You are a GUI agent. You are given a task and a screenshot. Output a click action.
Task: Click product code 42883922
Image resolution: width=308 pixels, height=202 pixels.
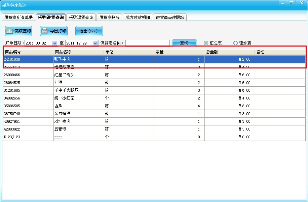[12, 129]
